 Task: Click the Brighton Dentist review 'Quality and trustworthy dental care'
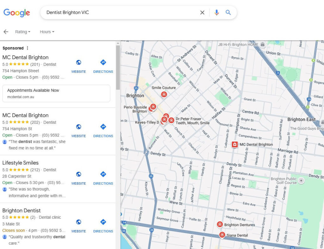coord(37,240)
